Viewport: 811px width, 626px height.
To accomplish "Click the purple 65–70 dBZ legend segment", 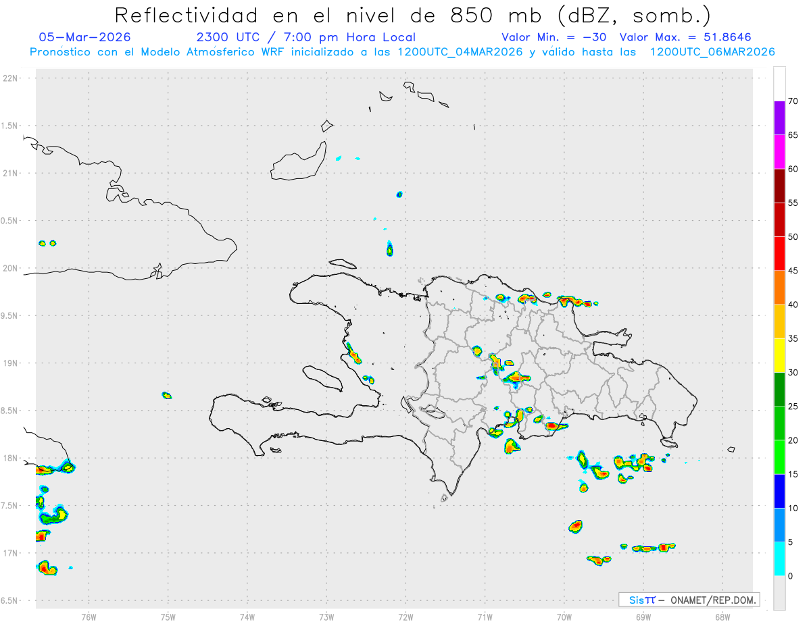I will coord(779,118).
